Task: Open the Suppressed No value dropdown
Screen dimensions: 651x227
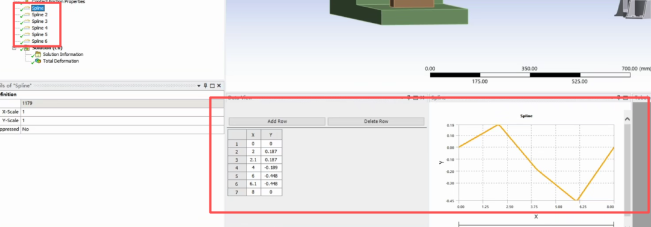Action: click(122, 129)
